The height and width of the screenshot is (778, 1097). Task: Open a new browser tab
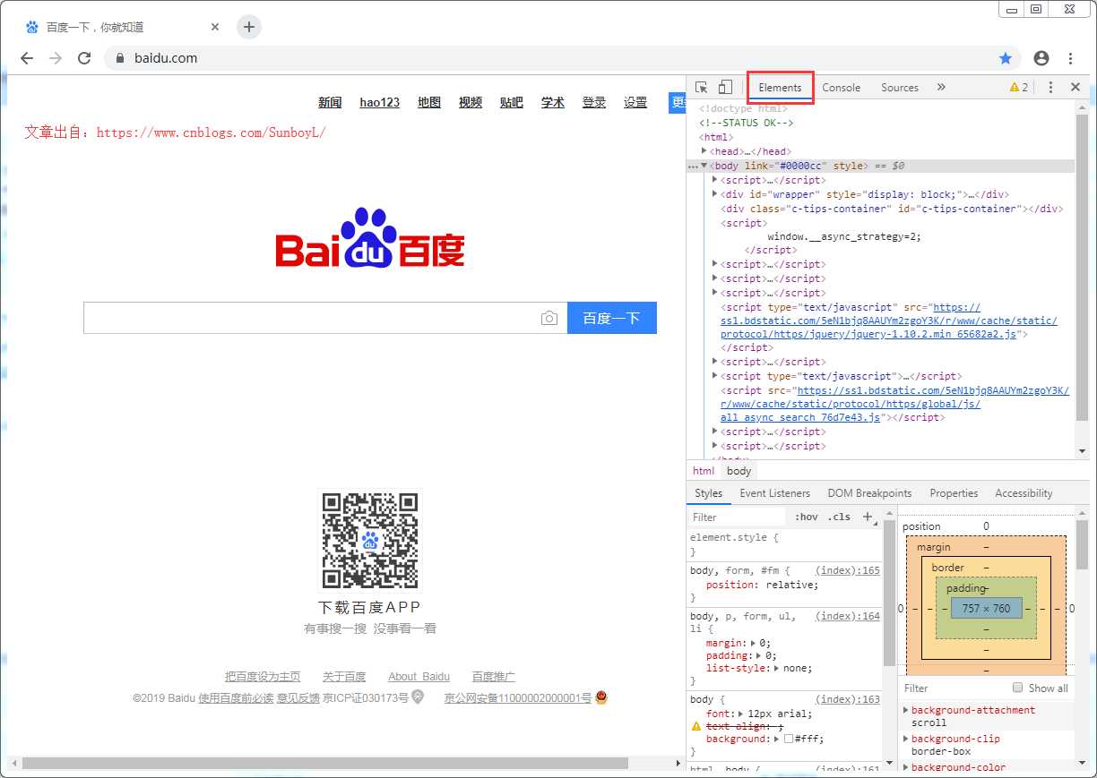(x=249, y=27)
